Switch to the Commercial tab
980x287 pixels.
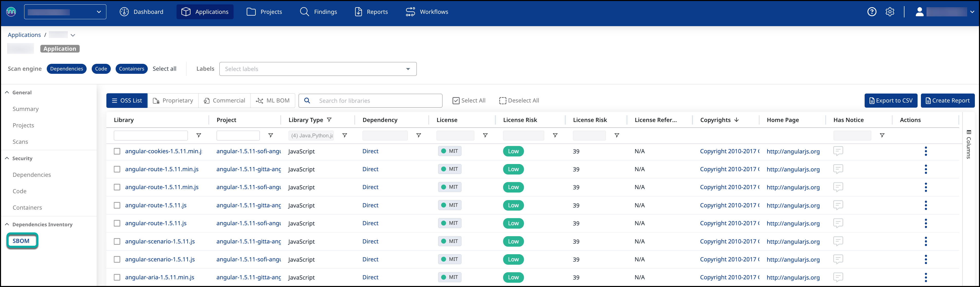tap(225, 101)
